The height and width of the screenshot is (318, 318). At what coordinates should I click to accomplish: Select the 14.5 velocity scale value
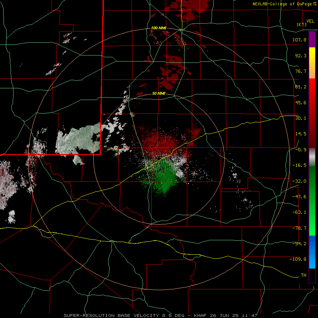301,134
